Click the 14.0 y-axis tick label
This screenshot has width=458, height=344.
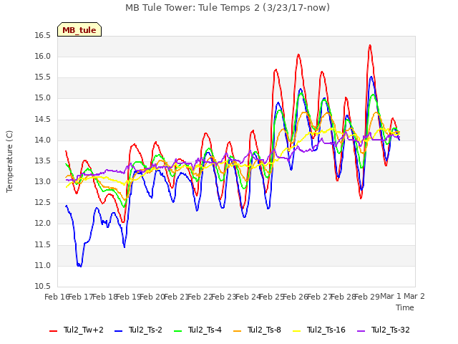click(43, 140)
